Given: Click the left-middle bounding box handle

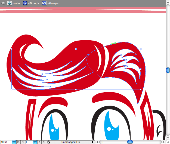Looking at the screenshot, I should [11, 69].
